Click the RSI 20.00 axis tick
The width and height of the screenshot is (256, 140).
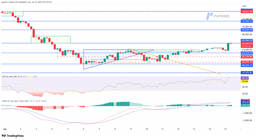(x=245, y=94)
